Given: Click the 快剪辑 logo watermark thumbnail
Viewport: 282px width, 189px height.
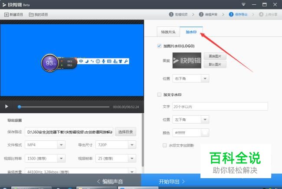Looking at the screenshot, I should click(187, 60).
